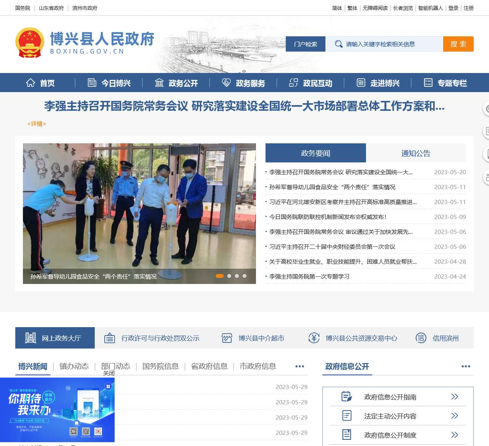The width and height of the screenshot is (489, 446).
Task: Open the <详情> headline link
Action: 37,124
